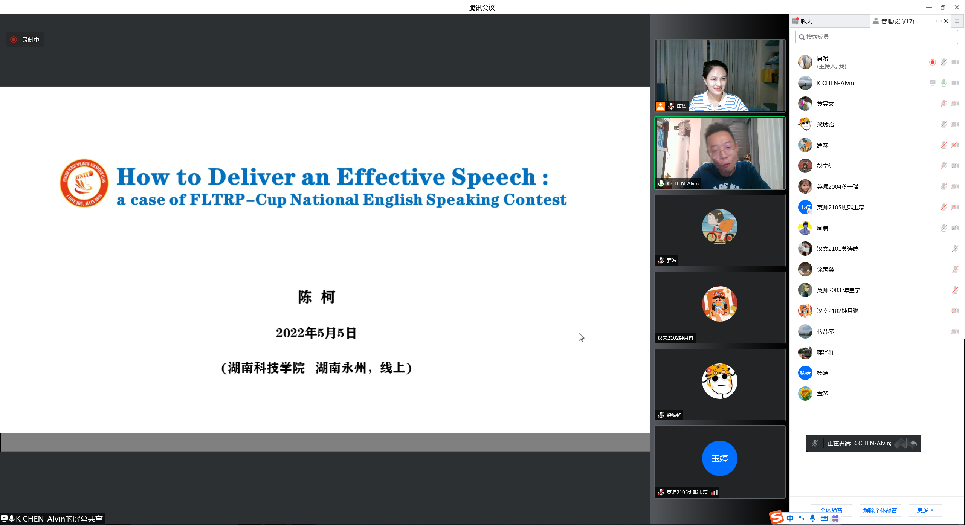Toggle 黄昊文's camera-off icon
The image size is (965, 525).
point(955,104)
